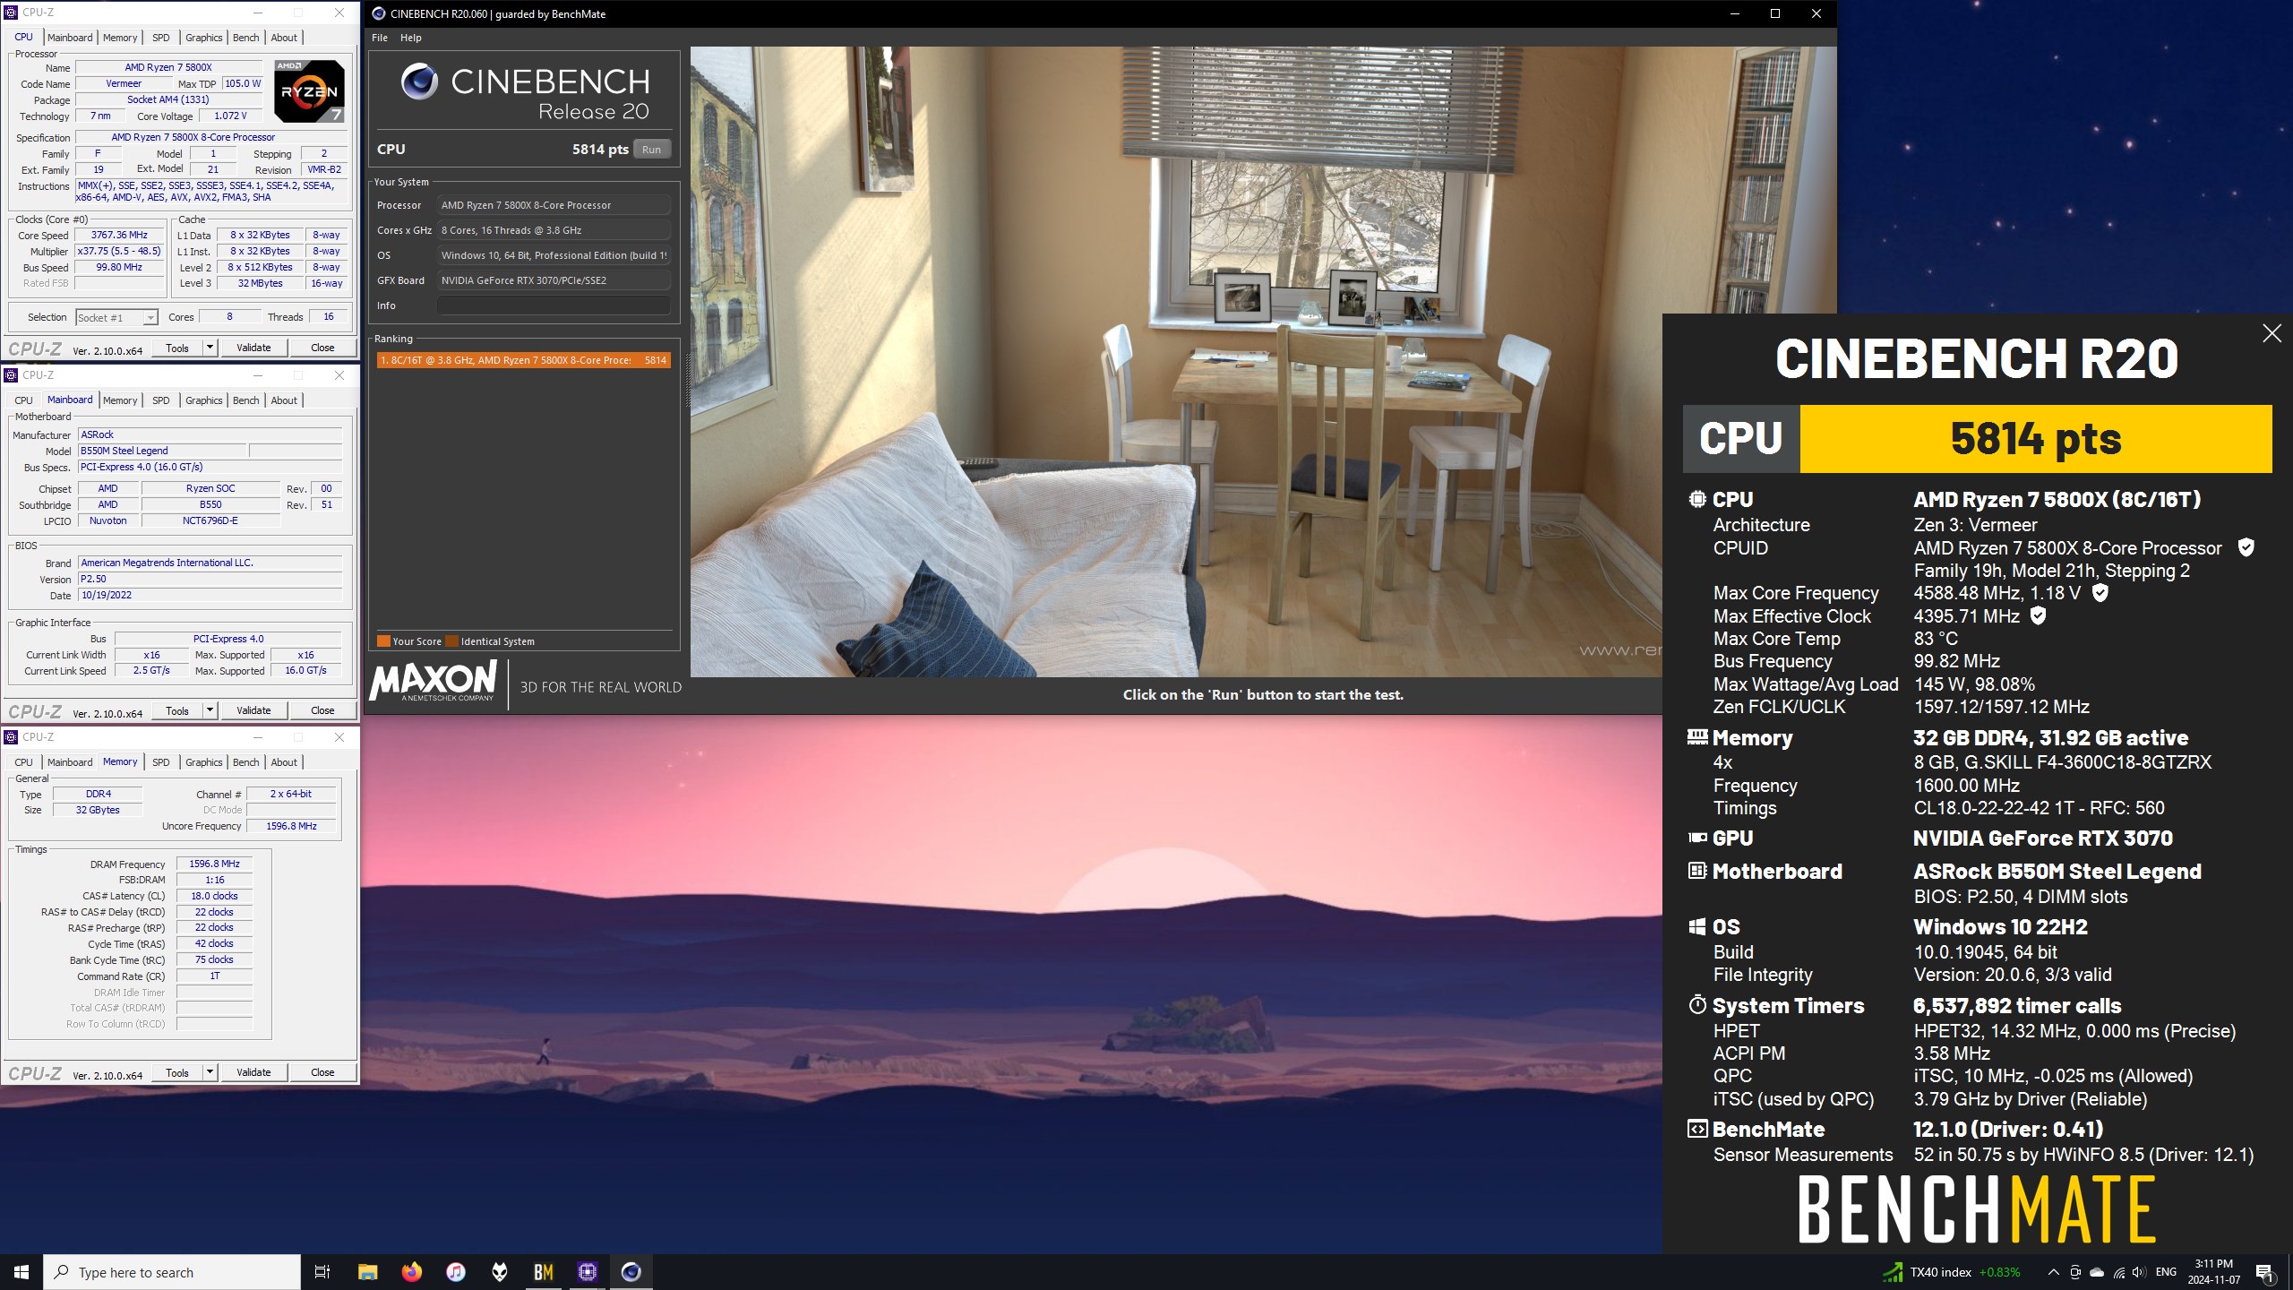2293x1290 pixels.
Task: Open foobar2000 alien-cat icon in taskbar
Action: click(500, 1272)
